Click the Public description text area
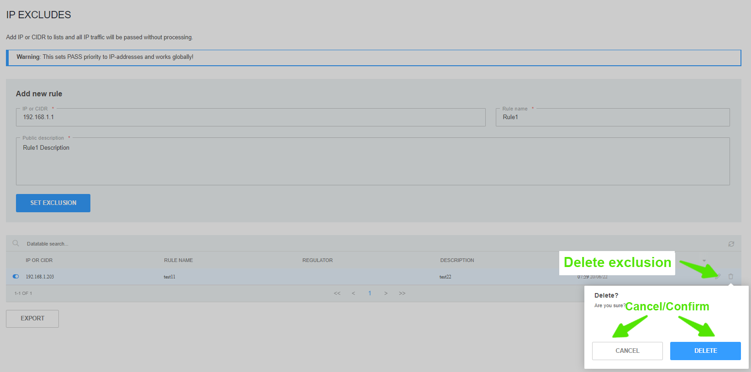This screenshot has height=372, width=751. click(373, 162)
